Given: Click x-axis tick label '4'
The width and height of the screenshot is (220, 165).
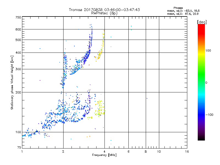Looking at the screenshot, I should (x=105, y=152).
